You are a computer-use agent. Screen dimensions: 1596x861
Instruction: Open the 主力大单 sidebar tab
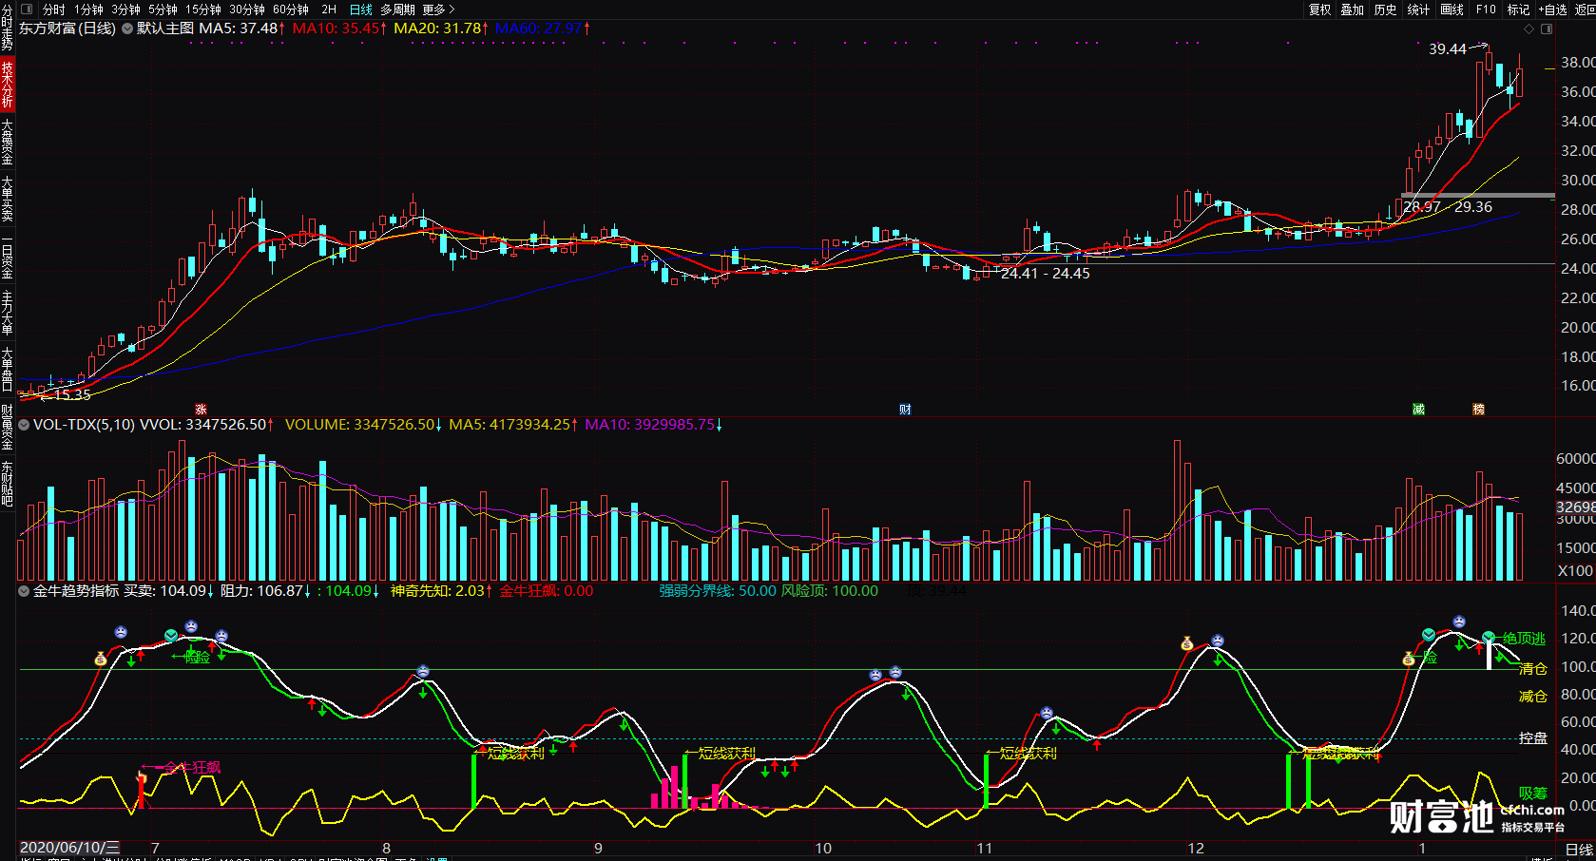pyautogui.click(x=8, y=313)
